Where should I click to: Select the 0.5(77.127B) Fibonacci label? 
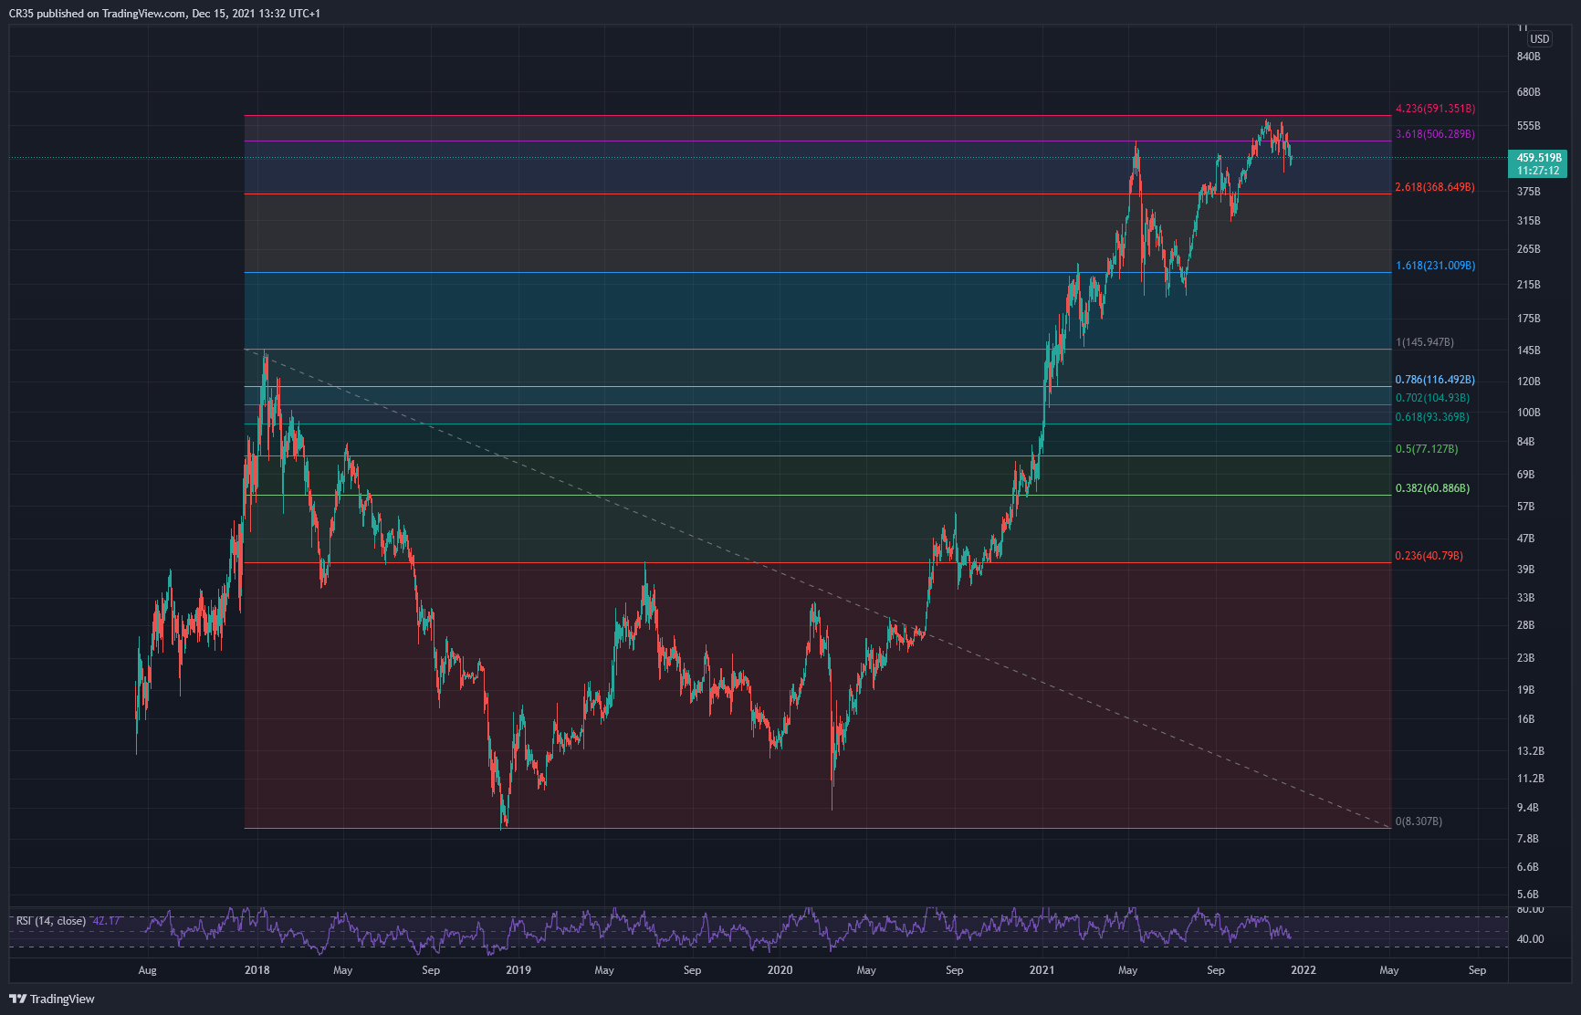click(1427, 449)
